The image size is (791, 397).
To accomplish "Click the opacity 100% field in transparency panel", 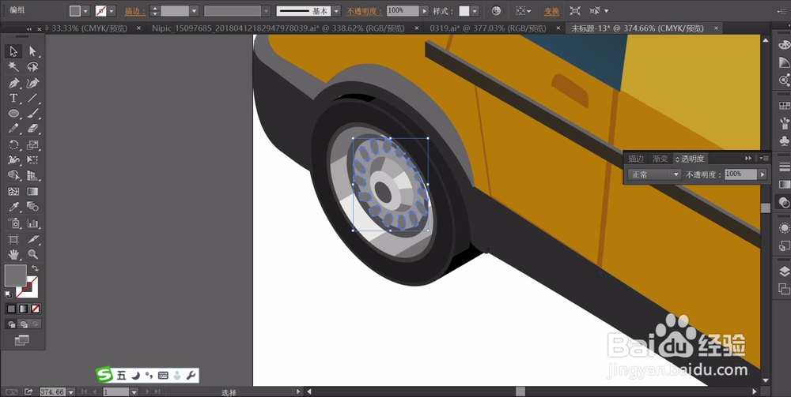I will click(740, 174).
